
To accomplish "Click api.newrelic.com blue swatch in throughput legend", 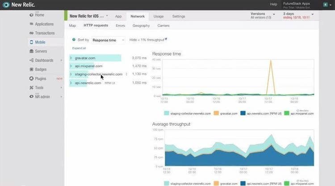I will (243, 183).
